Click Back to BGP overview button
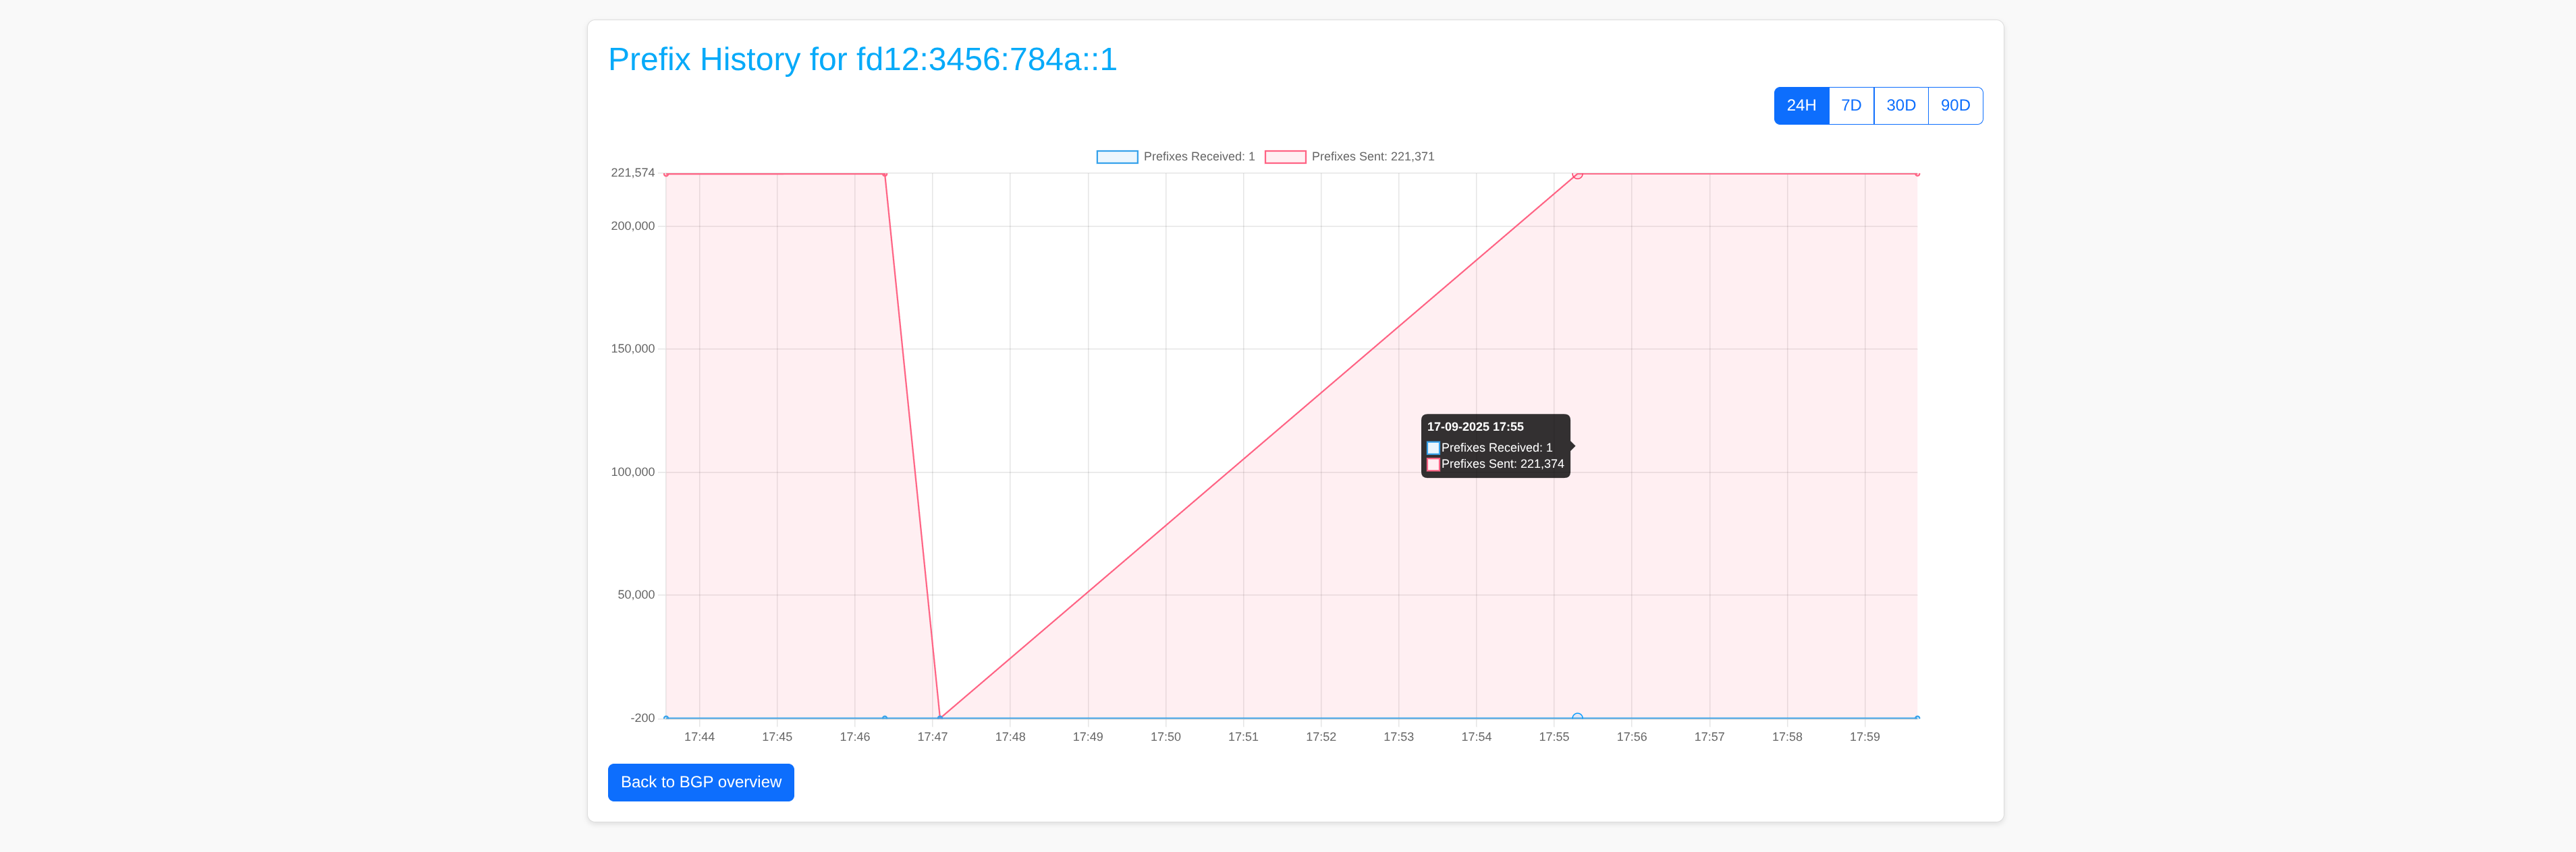Viewport: 2576px width, 852px height. (x=700, y=782)
